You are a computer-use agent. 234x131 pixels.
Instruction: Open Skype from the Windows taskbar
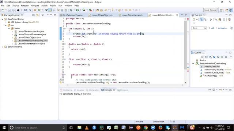(168, 128)
